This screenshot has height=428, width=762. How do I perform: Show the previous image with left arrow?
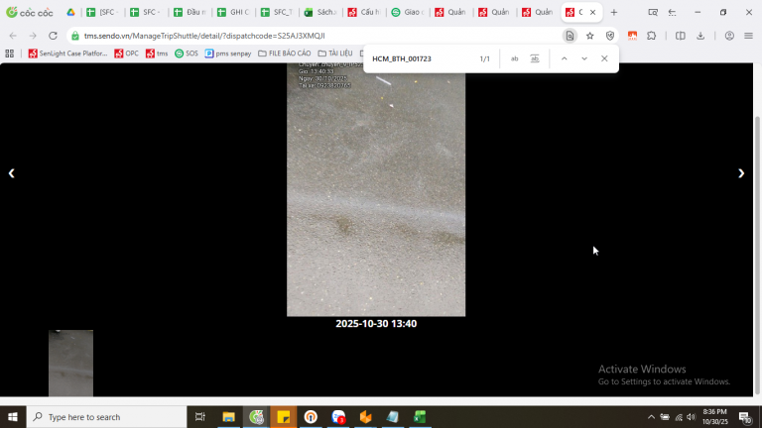pyautogui.click(x=11, y=173)
